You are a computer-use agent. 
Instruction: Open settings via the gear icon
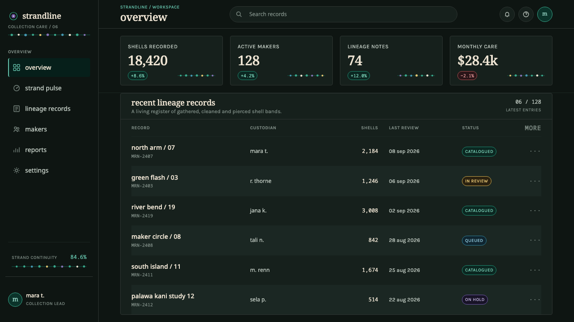point(17,170)
